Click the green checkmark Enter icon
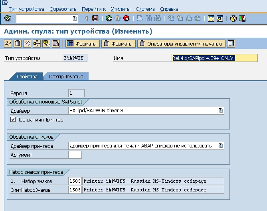 click(8, 18)
